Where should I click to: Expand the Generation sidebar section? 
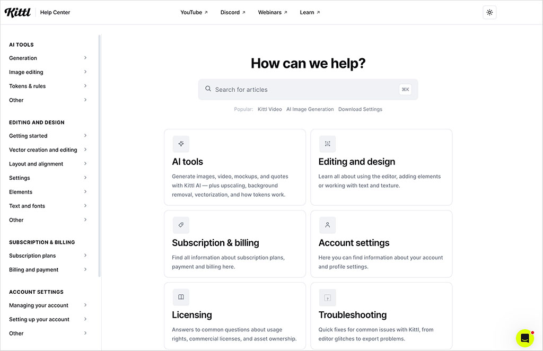[48, 58]
